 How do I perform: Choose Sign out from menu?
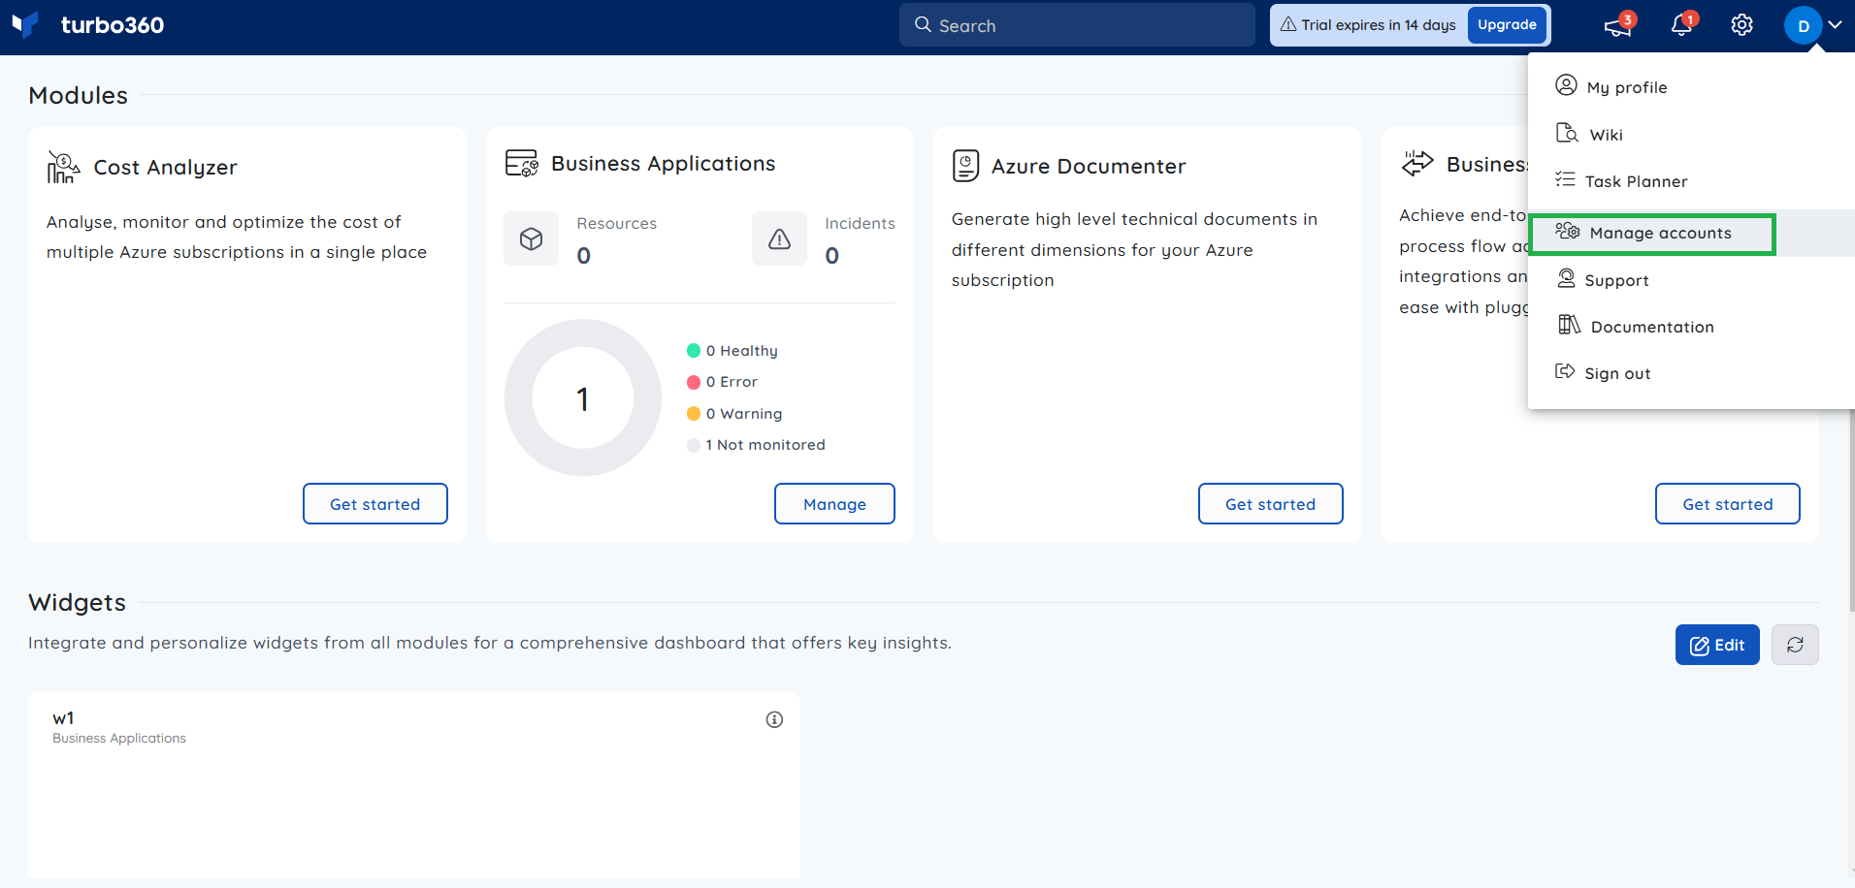coord(1691,373)
